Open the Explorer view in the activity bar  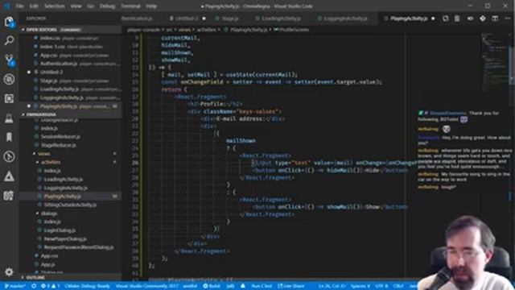[x=9, y=22]
